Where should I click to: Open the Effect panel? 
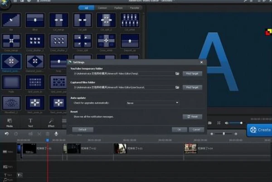(51, 123)
